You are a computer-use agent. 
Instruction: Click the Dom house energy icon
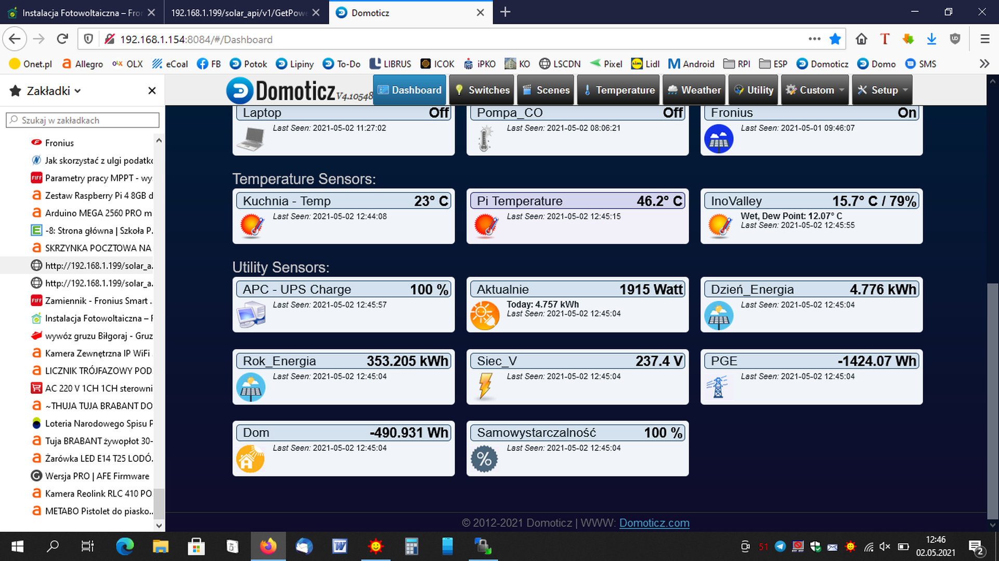point(251,459)
